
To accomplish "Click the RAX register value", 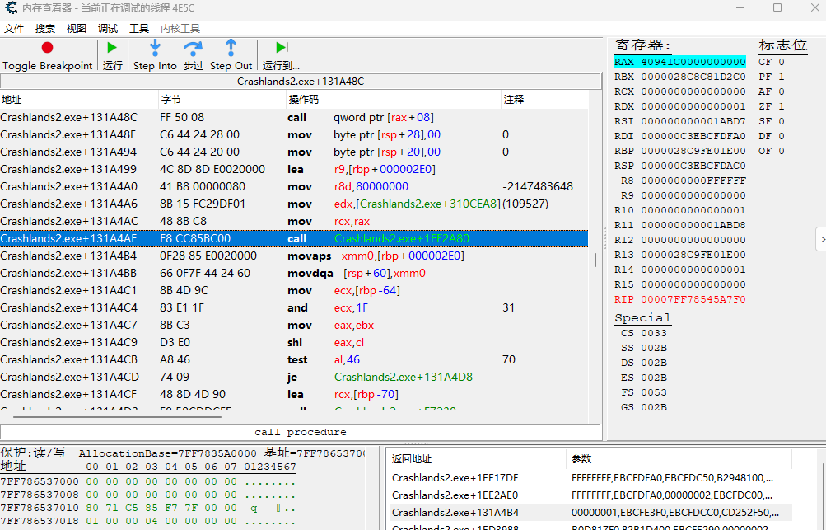I will 693,62.
